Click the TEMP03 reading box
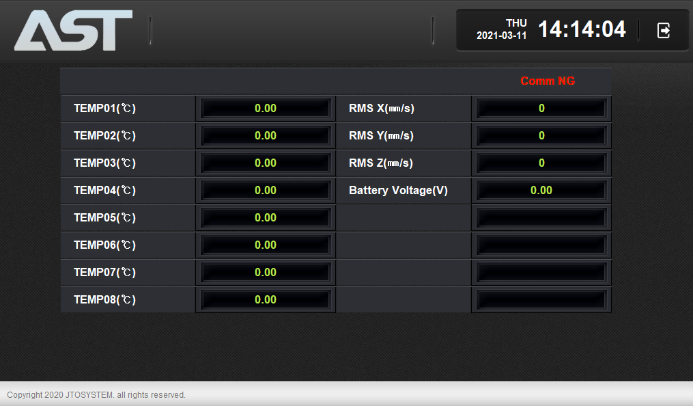The width and height of the screenshot is (693, 406). tap(266, 163)
